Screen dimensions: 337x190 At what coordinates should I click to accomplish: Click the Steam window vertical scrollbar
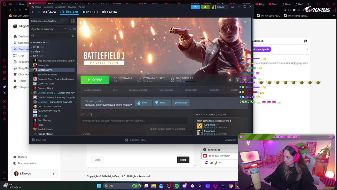(x=252, y=29)
